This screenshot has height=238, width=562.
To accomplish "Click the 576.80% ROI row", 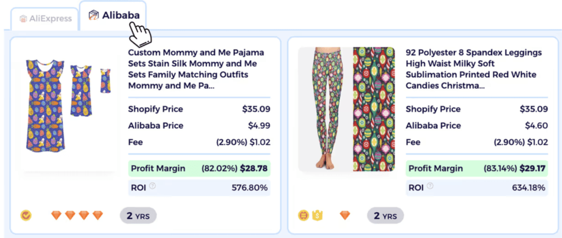I will pos(198,188).
